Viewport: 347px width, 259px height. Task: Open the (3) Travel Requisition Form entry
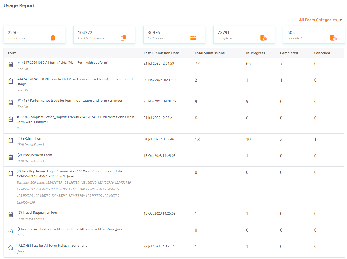[38, 213]
